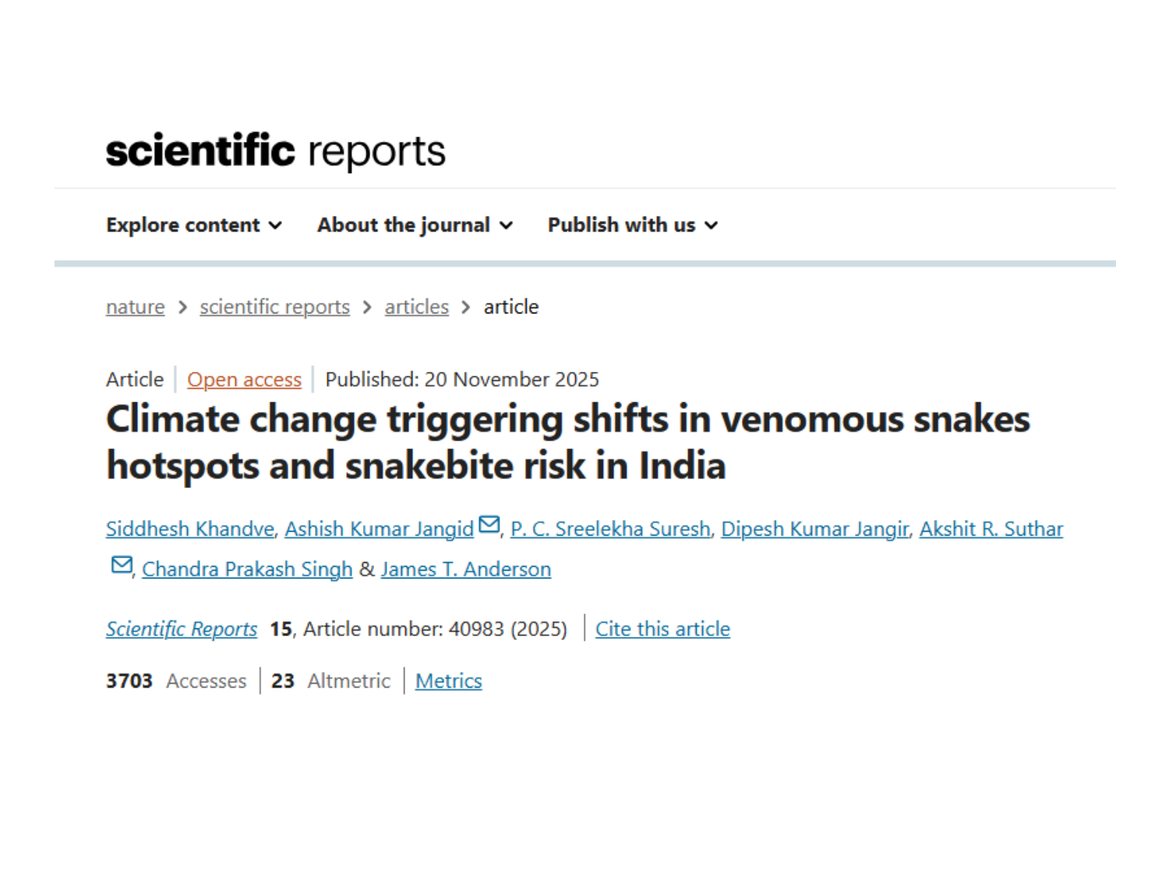The width and height of the screenshot is (1169, 877).
Task: Open Dipesh Kumar Jangir author details
Action: [814, 529]
